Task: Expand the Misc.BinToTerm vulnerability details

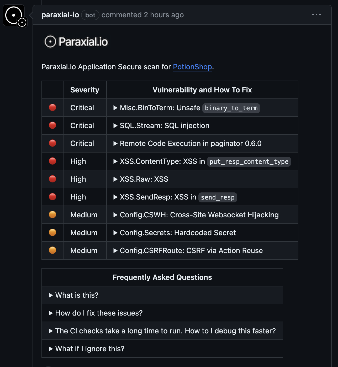Action: tap(186, 108)
